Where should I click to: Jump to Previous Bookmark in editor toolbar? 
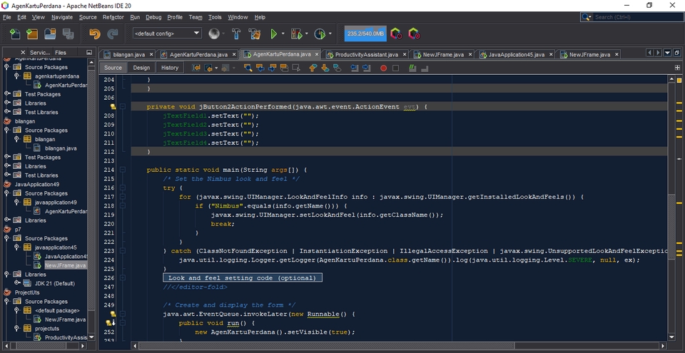pyautogui.click(x=313, y=68)
